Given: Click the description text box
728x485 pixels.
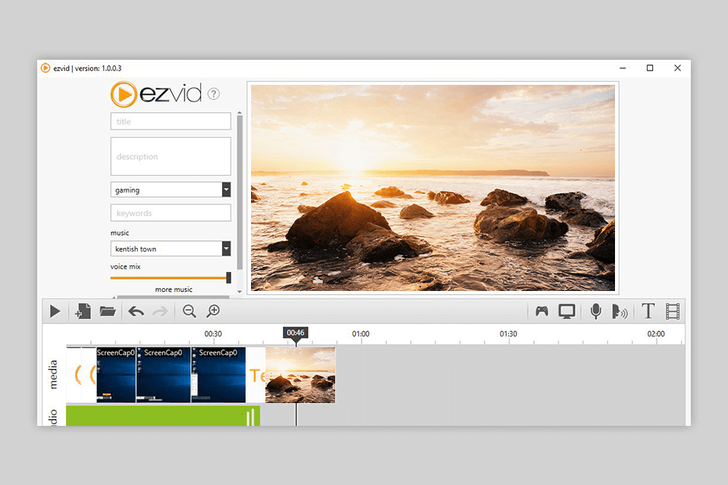Looking at the screenshot, I should click(171, 156).
